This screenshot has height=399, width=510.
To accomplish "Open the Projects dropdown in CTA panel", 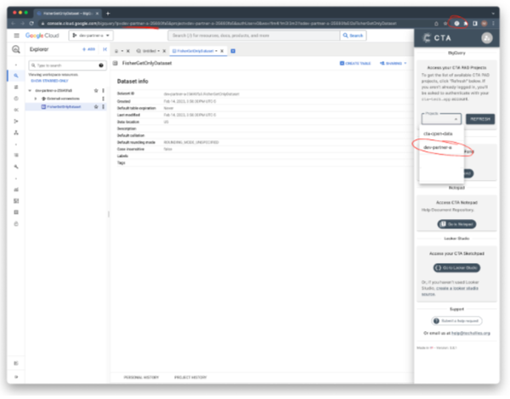I will [x=441, y=119].
